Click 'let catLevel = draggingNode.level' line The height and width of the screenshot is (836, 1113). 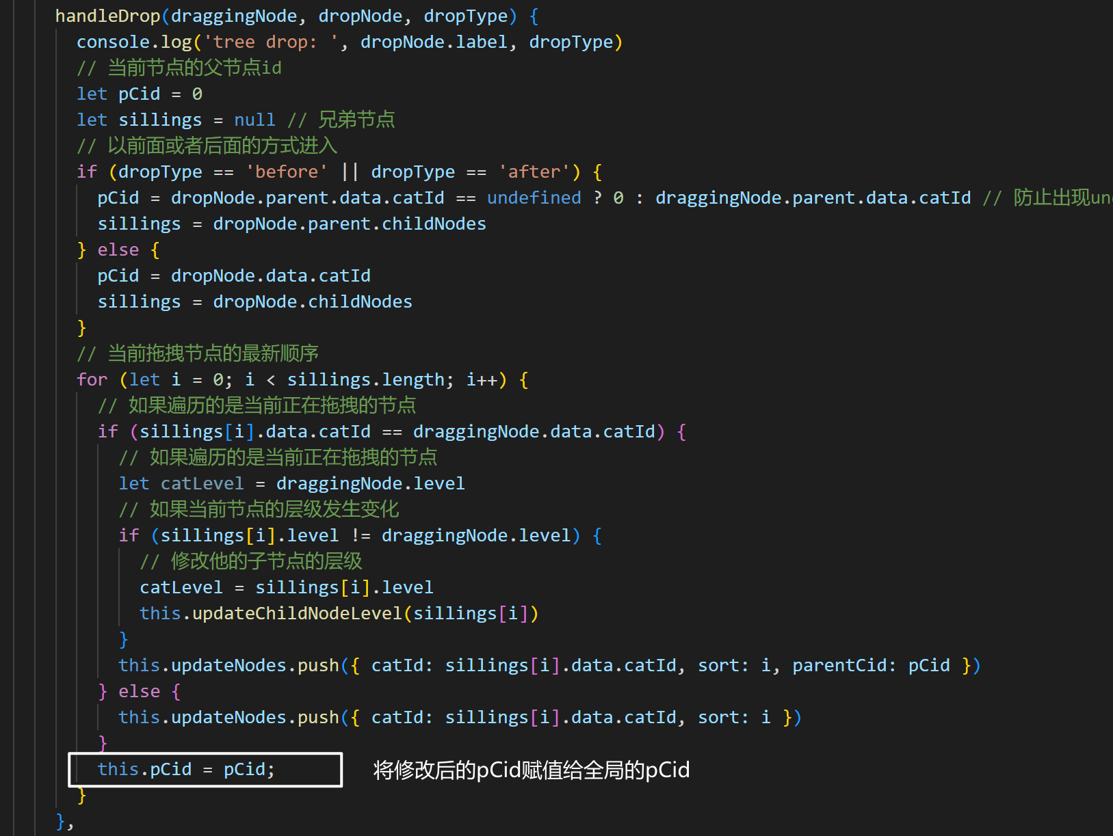pyautogui.click(x=292, y=483)
